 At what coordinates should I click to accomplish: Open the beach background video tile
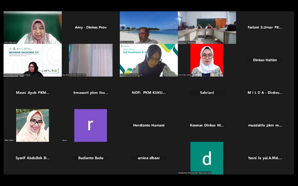pyautogui.click(x=149, y=27)
